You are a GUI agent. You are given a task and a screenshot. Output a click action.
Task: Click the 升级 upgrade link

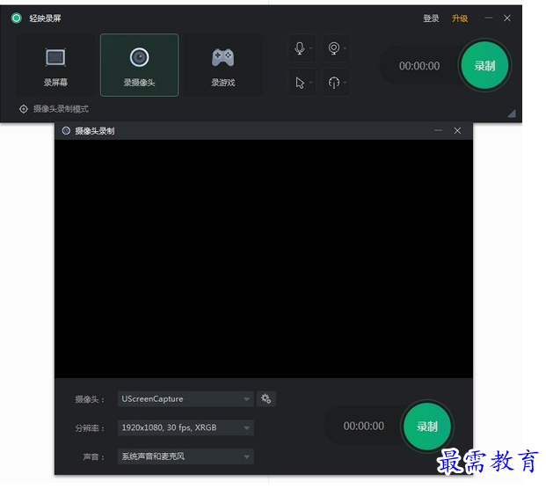click(460, 18)
